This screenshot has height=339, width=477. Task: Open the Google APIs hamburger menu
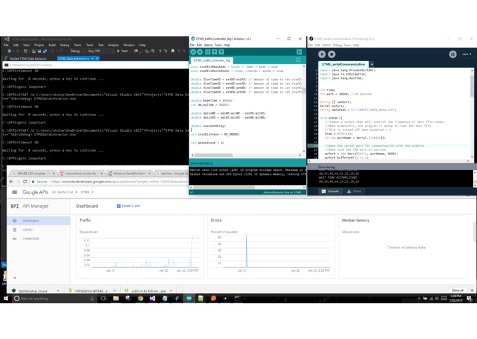pyautogui.click(x=14, y=192)
